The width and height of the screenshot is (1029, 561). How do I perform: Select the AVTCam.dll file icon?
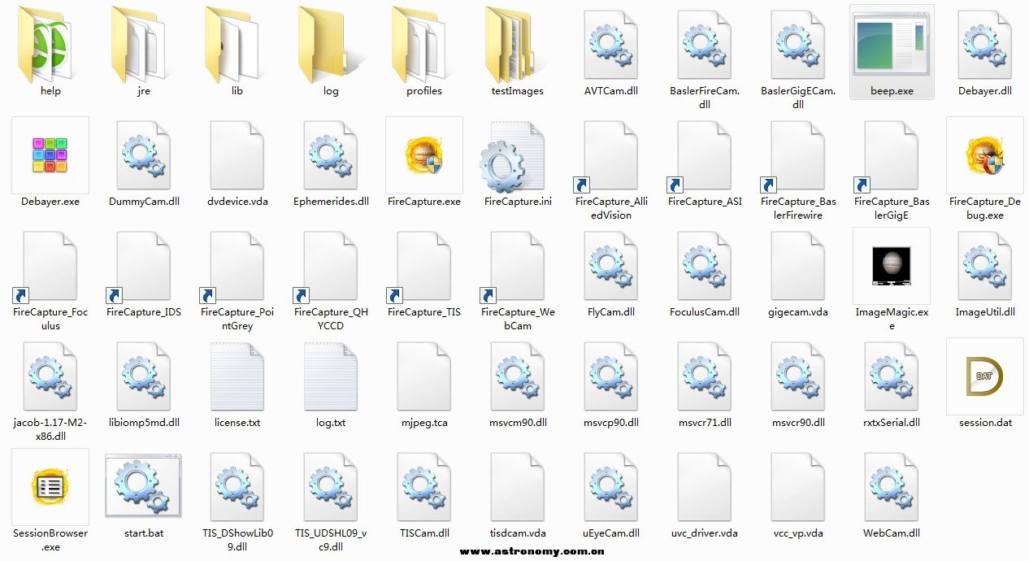coord(611,45)
